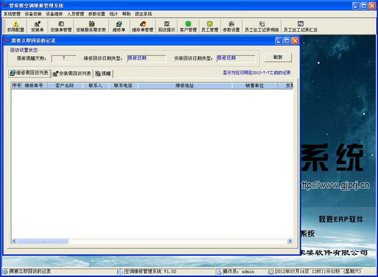378x277 pixels.
Task: Open 员工出工记录明细 toolbar icon
Action: (x=262, y=26)
